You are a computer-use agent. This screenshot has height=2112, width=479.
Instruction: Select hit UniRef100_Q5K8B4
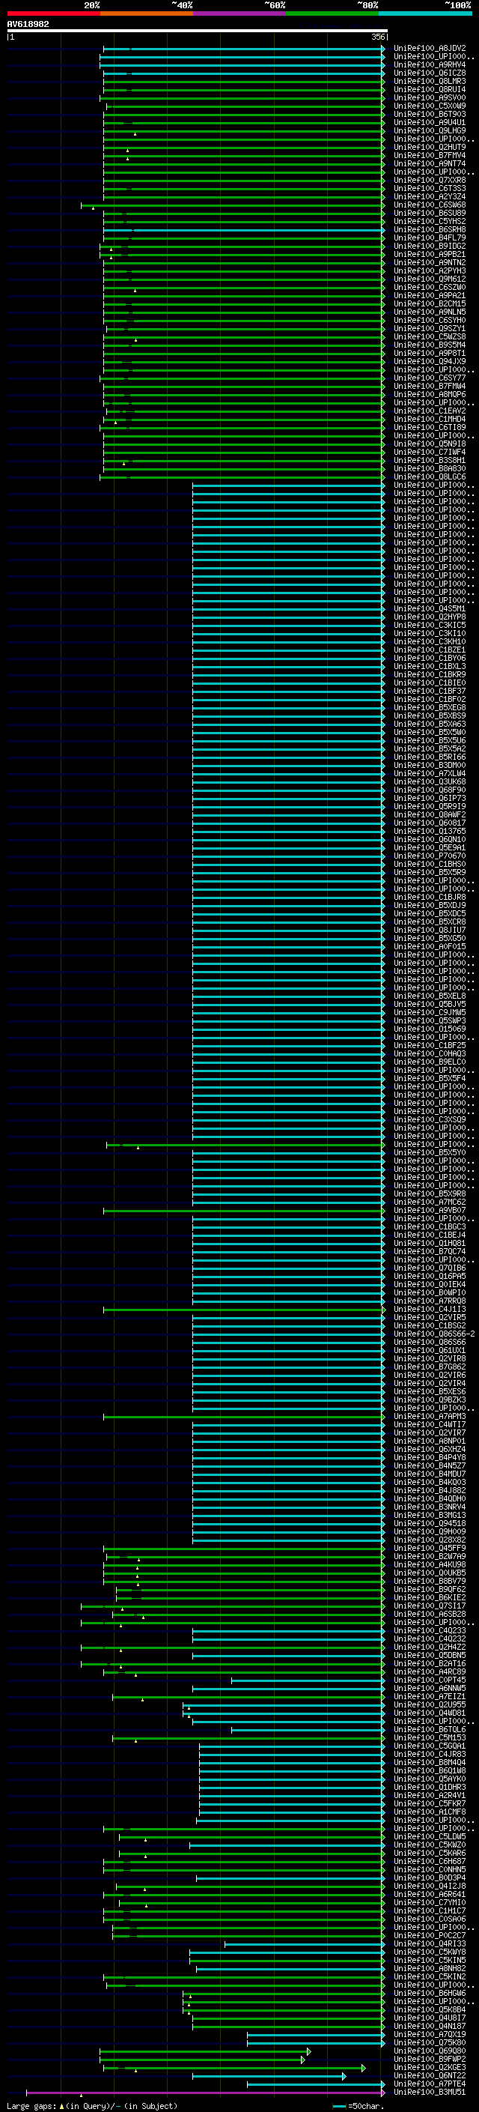tap(430, 2009)
